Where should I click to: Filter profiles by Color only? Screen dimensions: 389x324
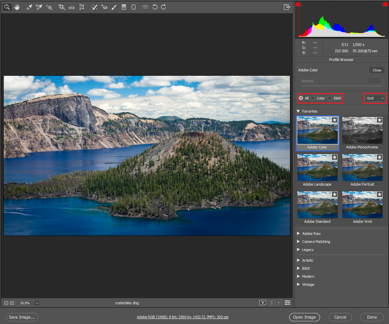pos(312,98)
